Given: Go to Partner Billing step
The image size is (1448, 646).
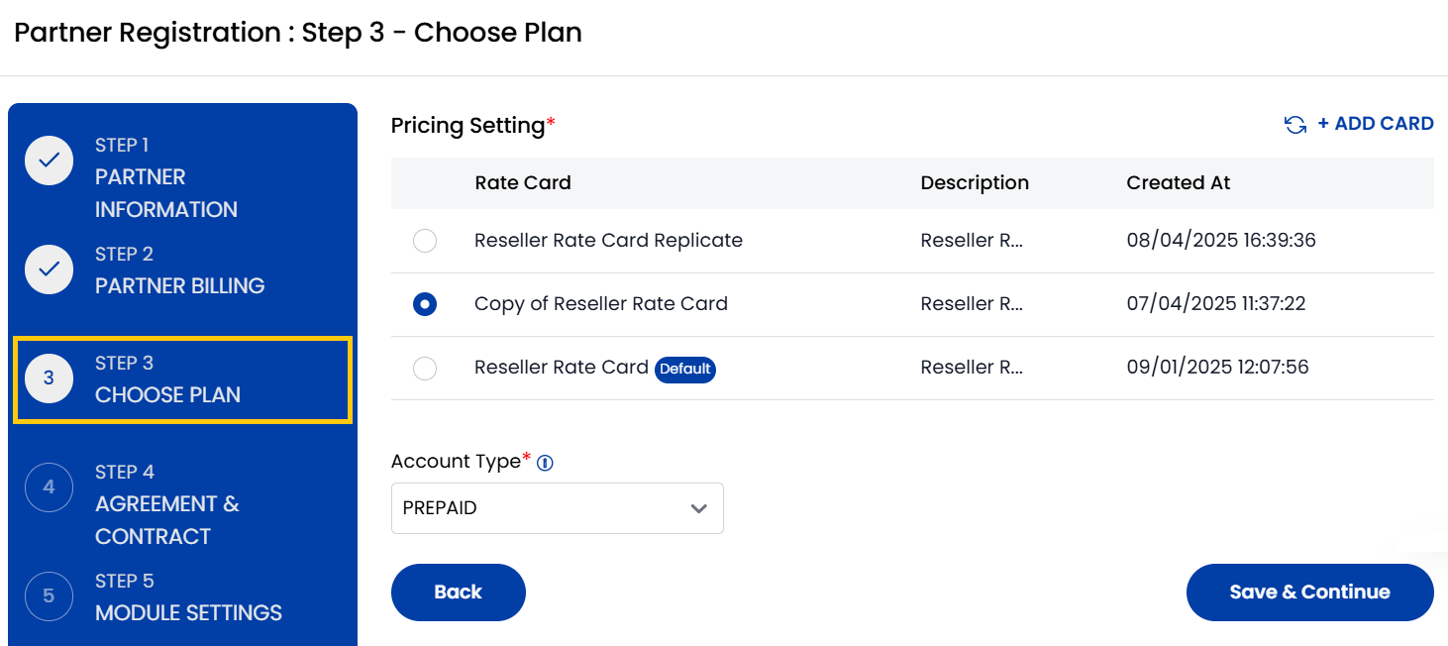Looking at the screenshot, I should coord(179,285).
